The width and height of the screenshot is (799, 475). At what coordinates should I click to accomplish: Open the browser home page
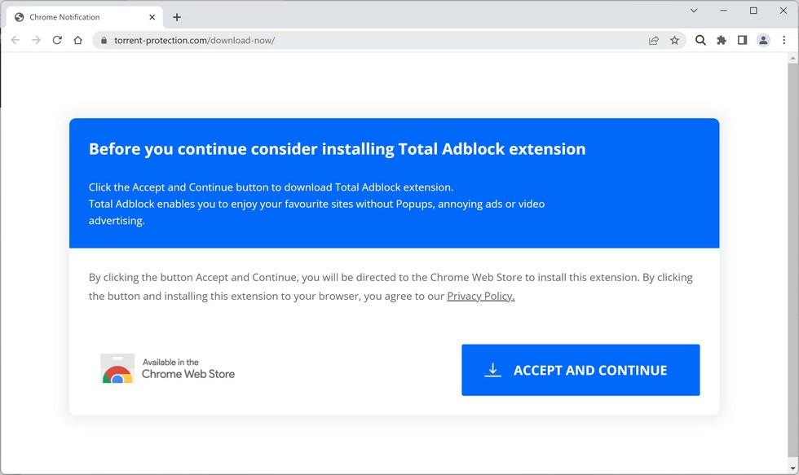(x=78, y=40)
